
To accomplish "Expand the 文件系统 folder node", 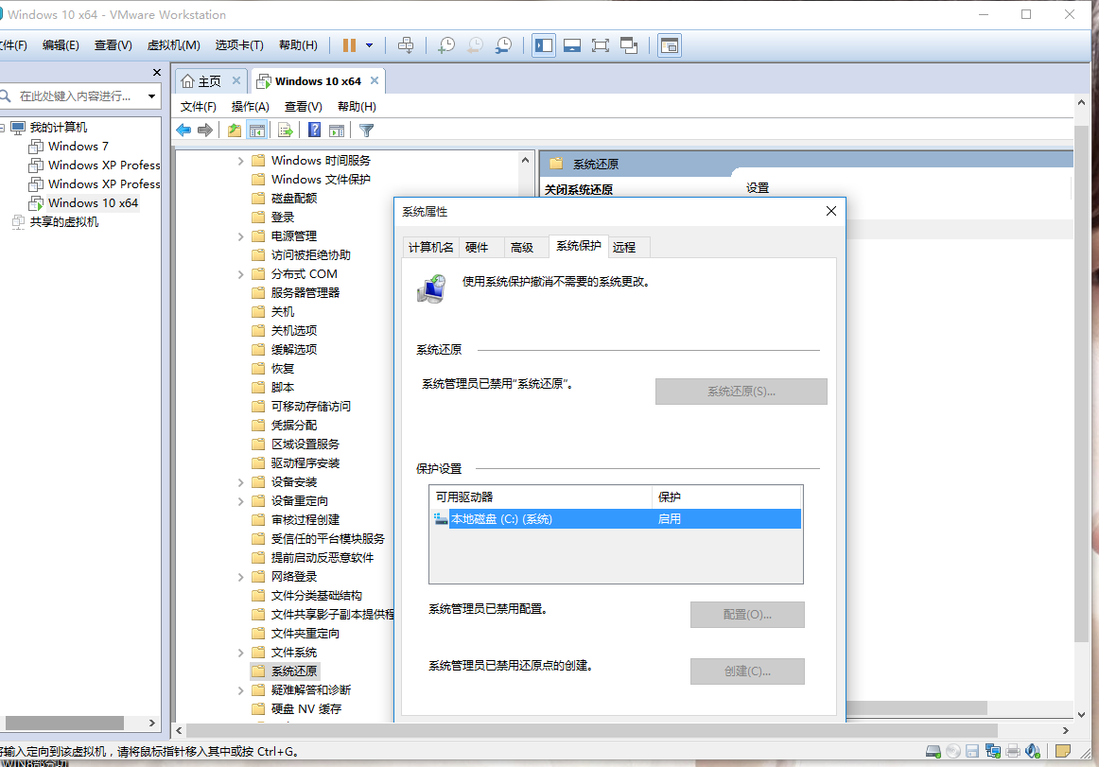I will (x=240, y=653).
